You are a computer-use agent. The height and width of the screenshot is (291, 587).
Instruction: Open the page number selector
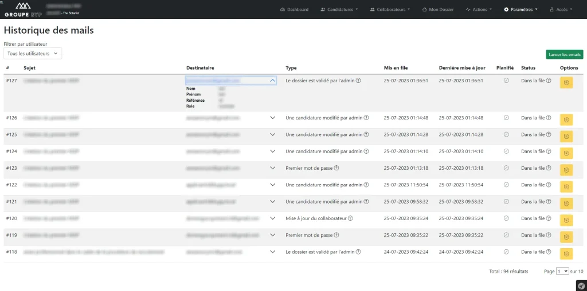(562, 272)
